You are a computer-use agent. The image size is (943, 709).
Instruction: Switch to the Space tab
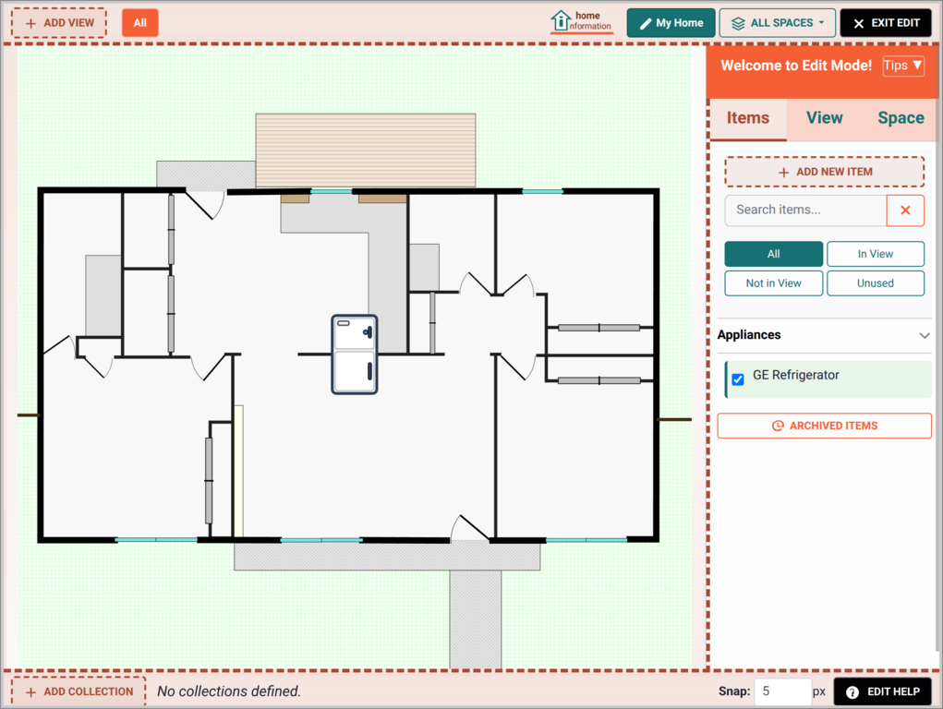pyautogui.click(x=901, y=118)
